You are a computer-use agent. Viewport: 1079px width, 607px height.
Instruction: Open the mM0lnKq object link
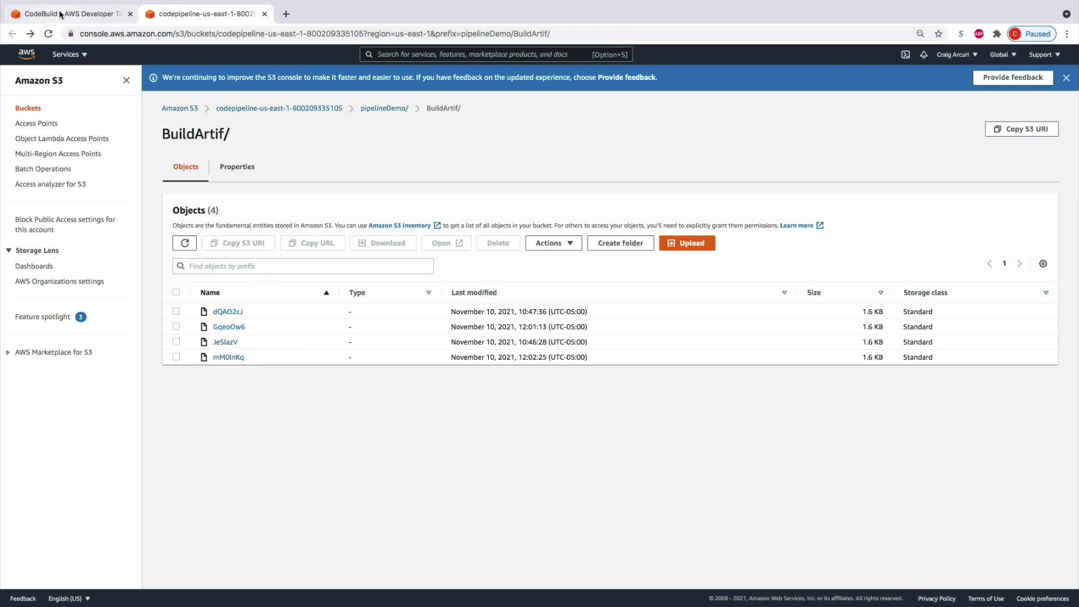click(229, 357)
